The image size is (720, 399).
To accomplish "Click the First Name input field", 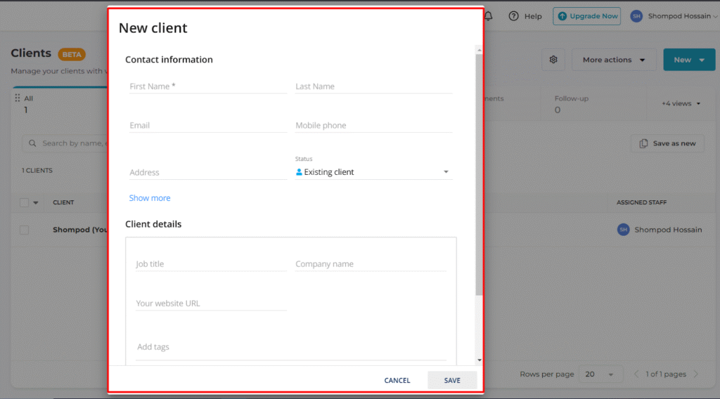I will (x=207, y=86).
